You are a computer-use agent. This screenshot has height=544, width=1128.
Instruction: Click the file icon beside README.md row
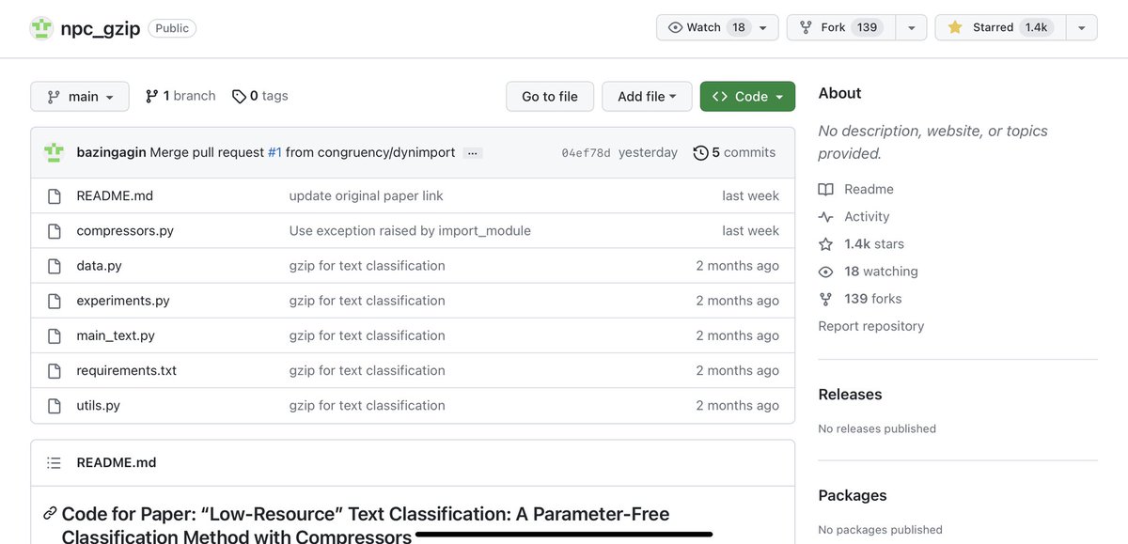54,195
